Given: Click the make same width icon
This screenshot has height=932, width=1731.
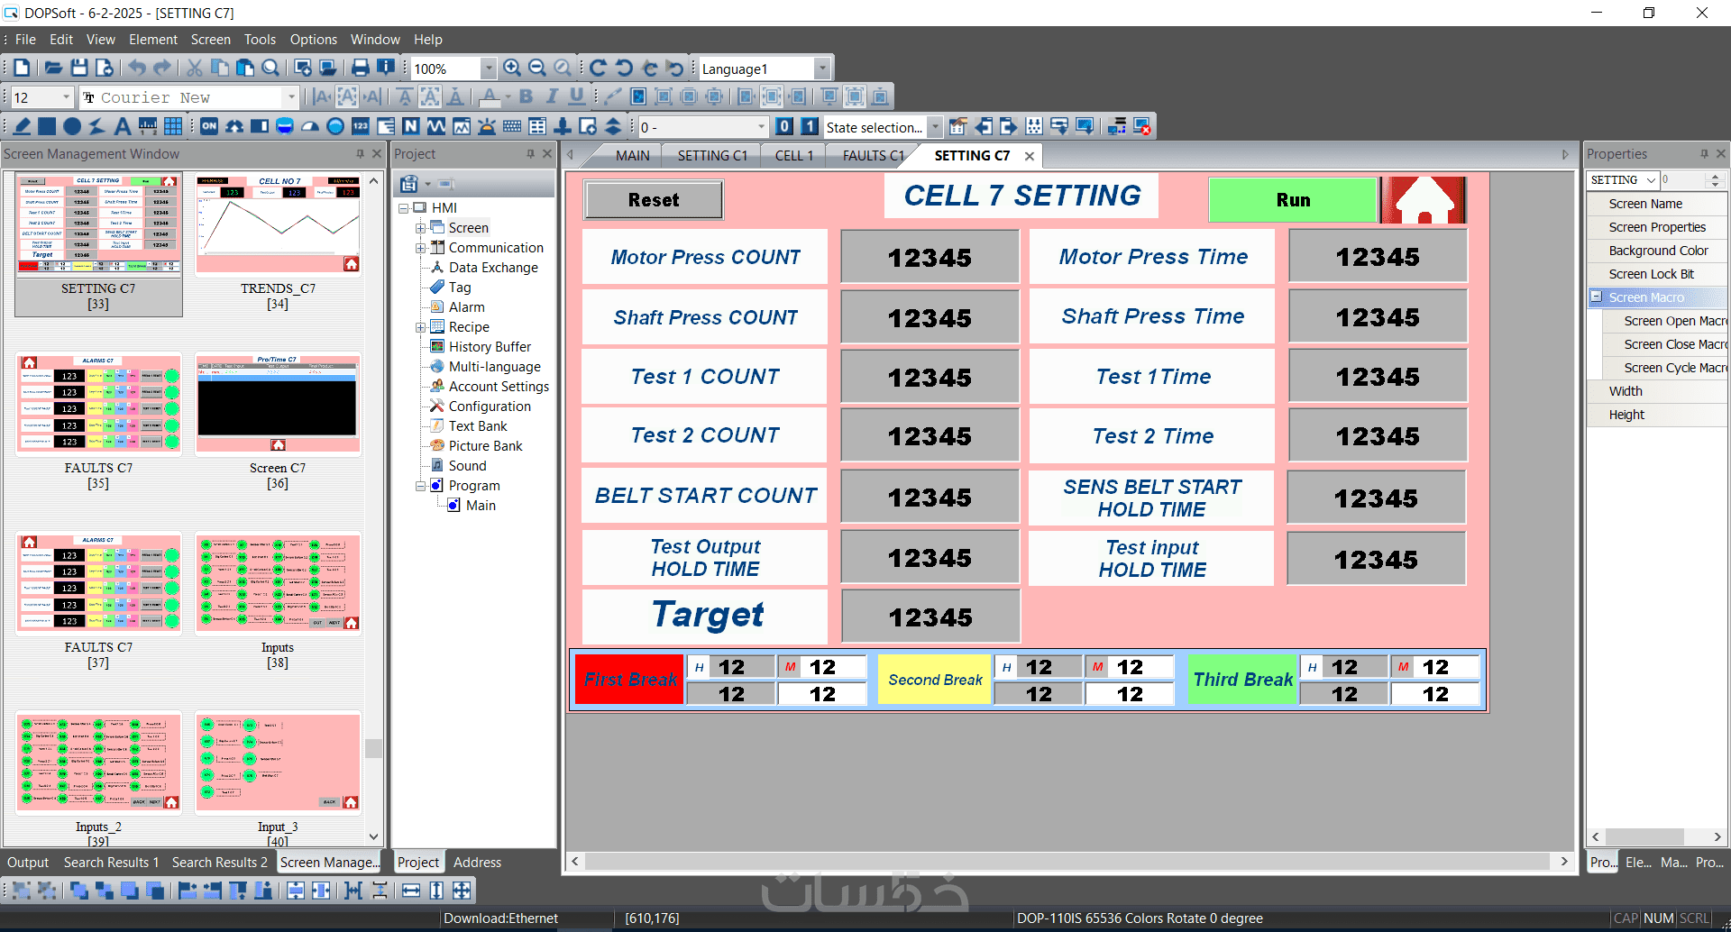Looking at the screenshot, I should point(411,891).
